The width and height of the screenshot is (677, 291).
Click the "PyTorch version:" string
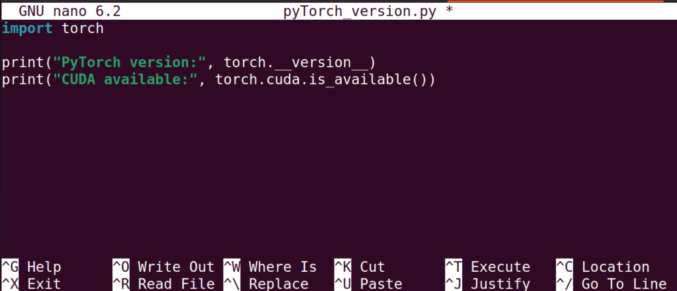tap(130, 63)
